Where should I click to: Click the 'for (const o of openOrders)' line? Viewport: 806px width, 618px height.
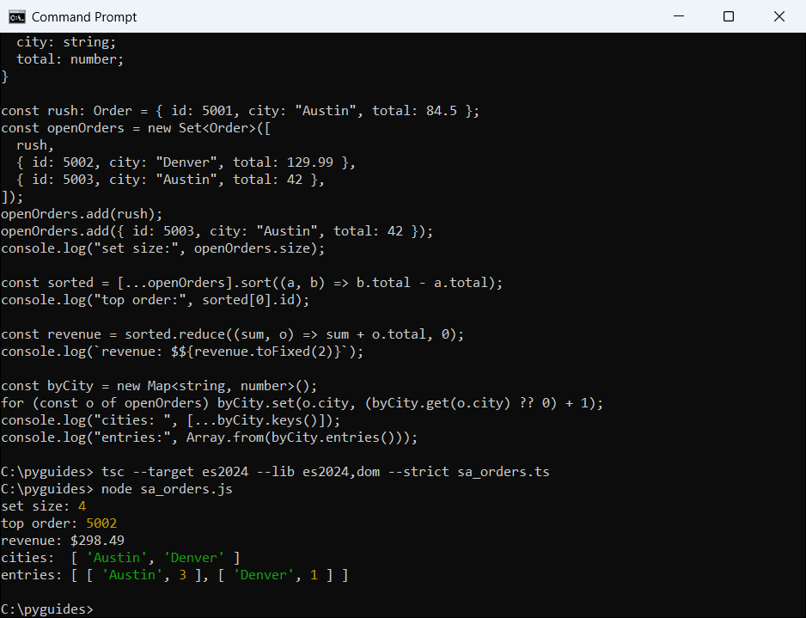pos(302,403)
